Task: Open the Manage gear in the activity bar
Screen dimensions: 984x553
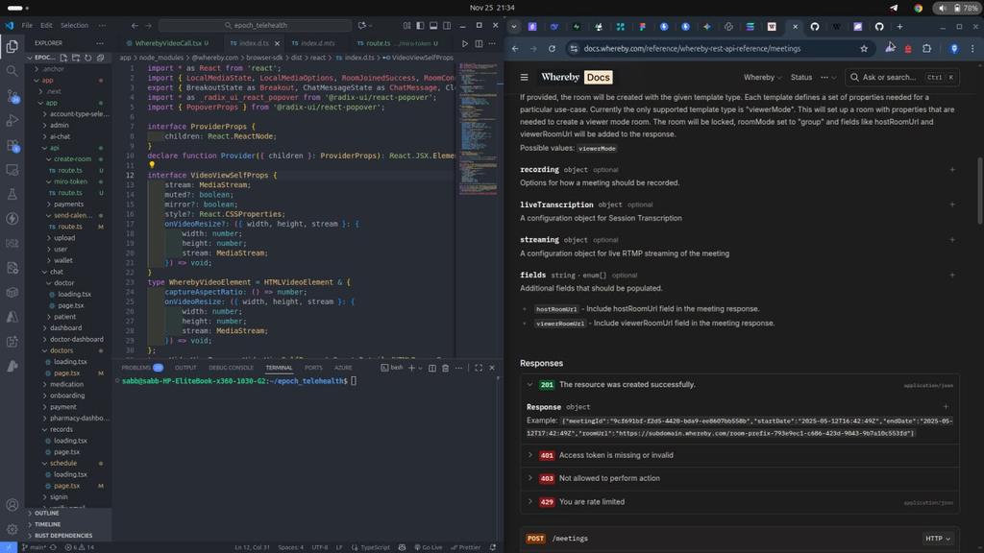Action: pyautogui.click(x=12, y=529)
